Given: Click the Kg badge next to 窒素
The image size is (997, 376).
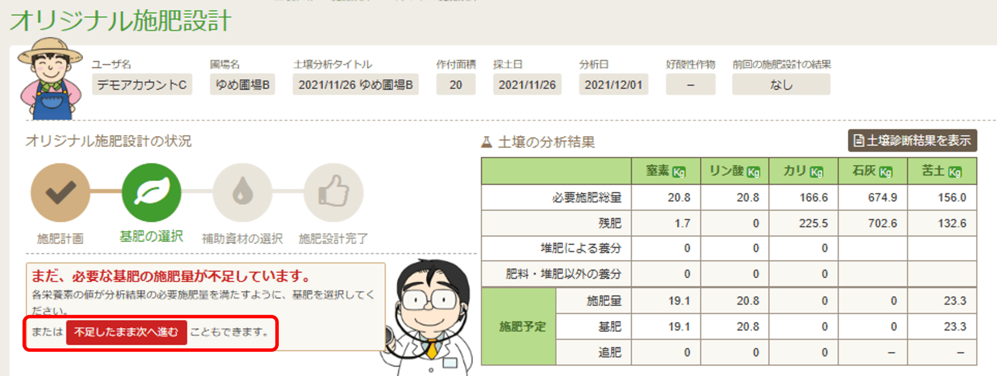Looking at the screenshot, I should point(679,172).
